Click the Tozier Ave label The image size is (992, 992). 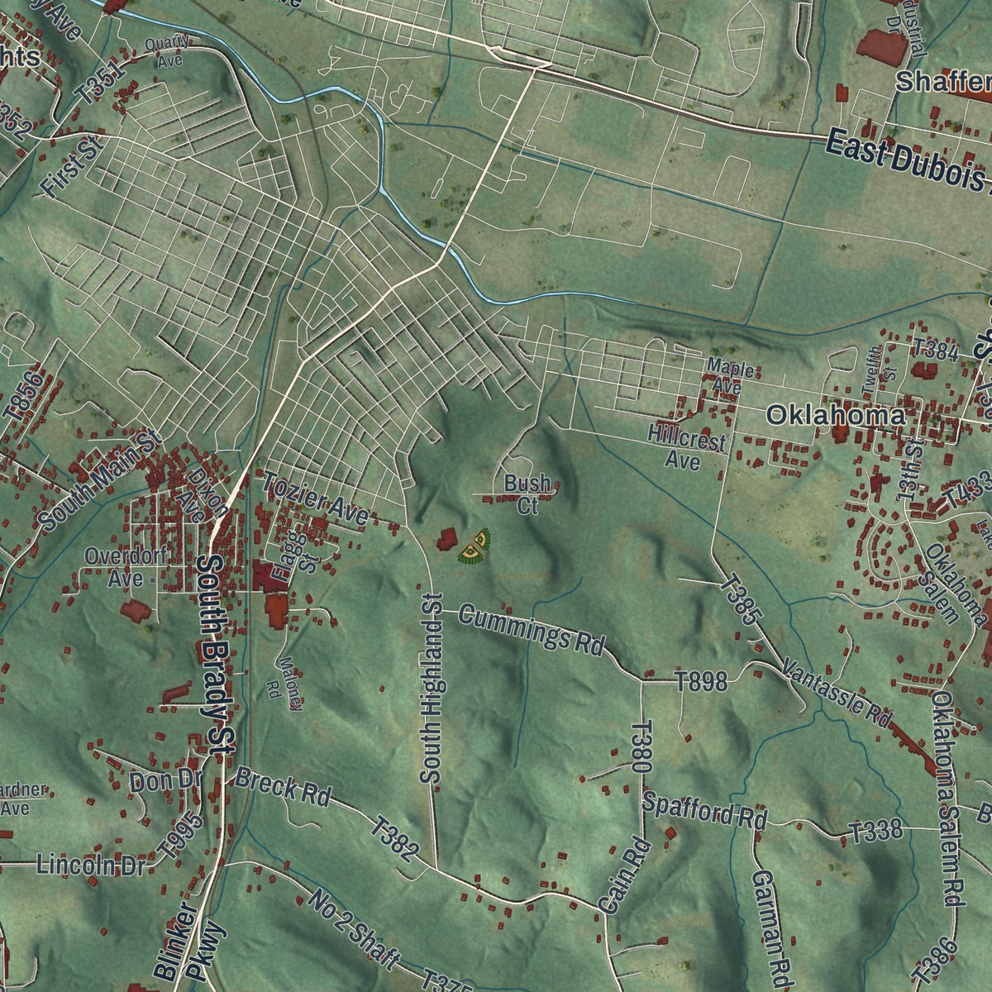tap(315, 498)
